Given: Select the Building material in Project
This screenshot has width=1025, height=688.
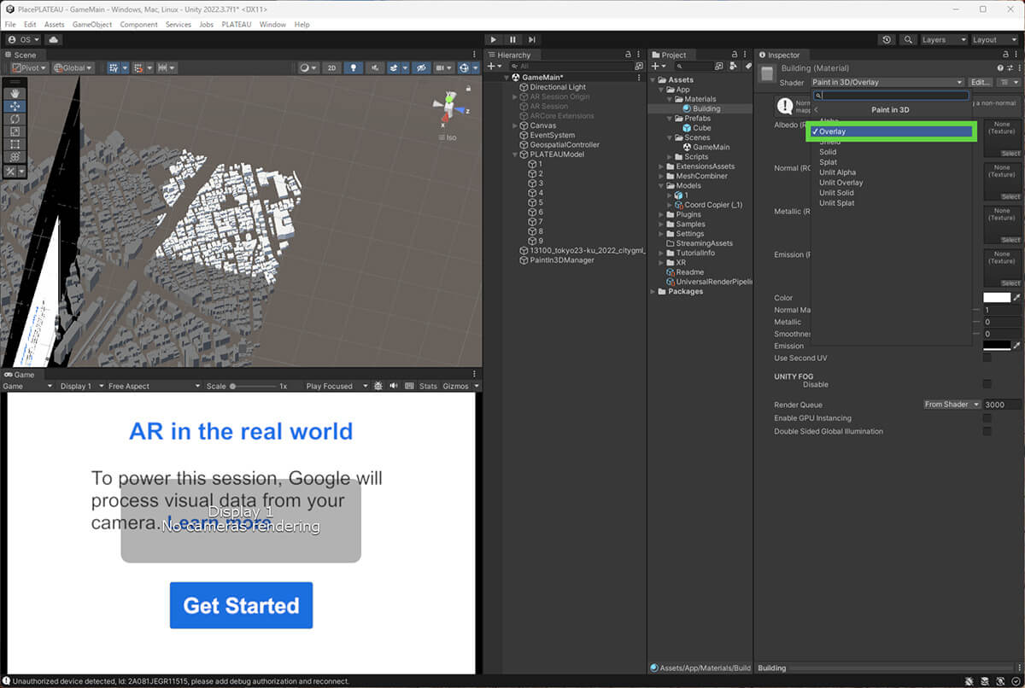Looking at the screenshot, I should click(706, 108).
